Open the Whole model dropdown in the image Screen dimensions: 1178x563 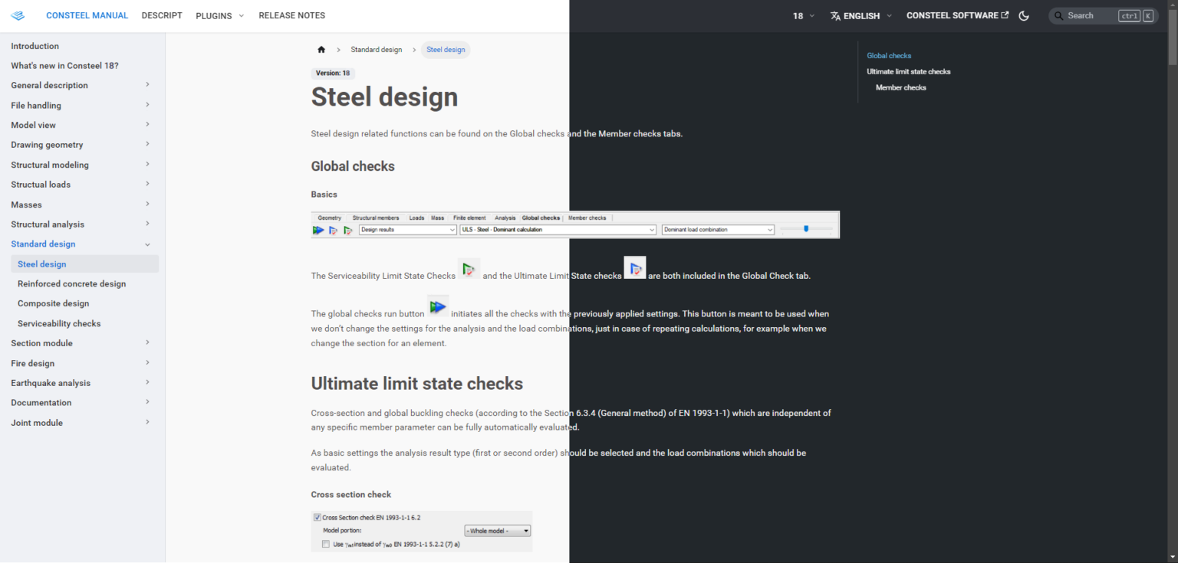[498, 530]
